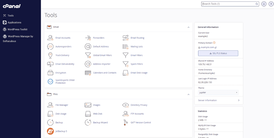Open Applications in the sidebar

point(12,22)
